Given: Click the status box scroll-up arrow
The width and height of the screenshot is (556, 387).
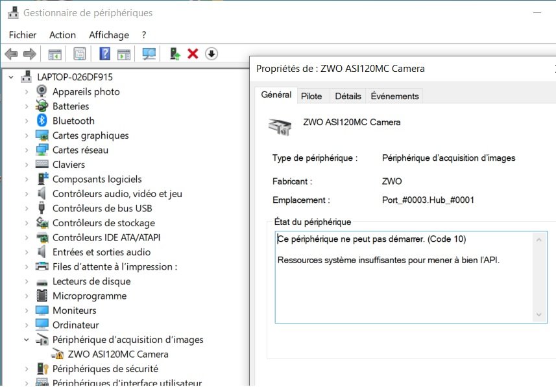Looking at the screenshot, I should point(539,240).
